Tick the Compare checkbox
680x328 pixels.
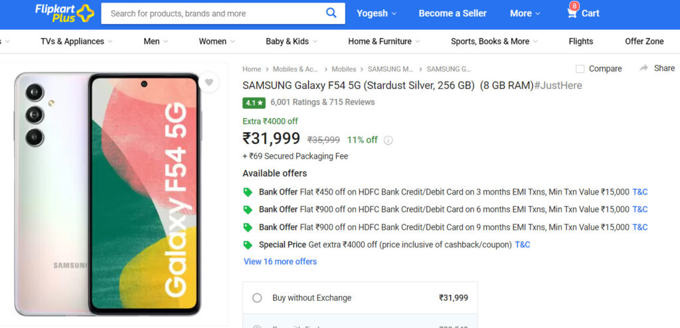point(580,69)
